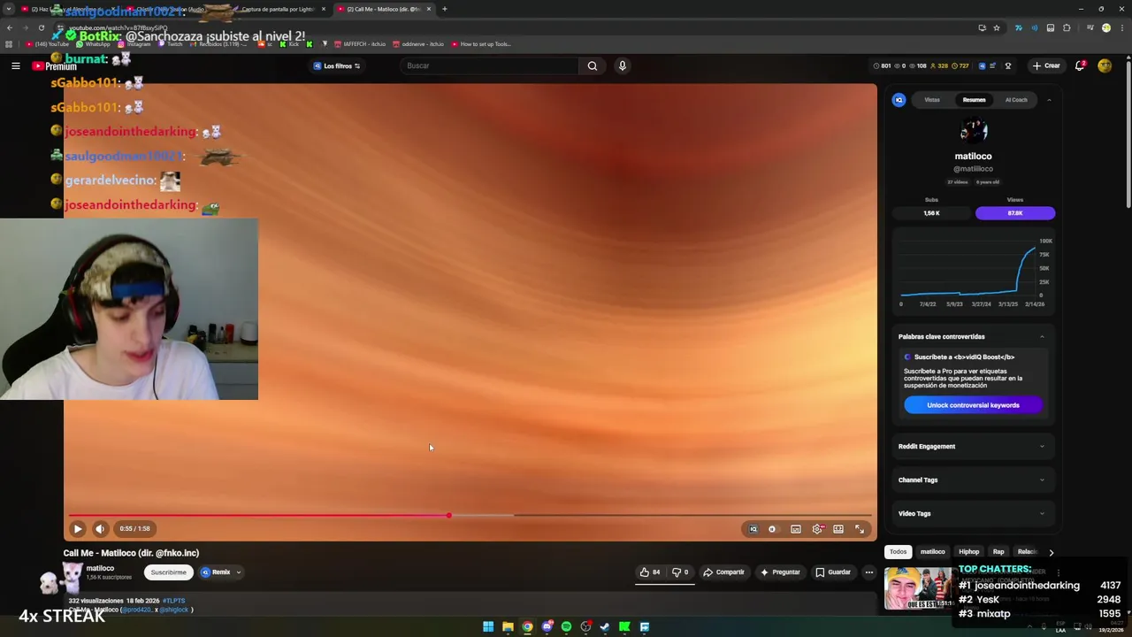Open File Explorer from taskbar
This screenshot has width=1132, height=637.
508,626
